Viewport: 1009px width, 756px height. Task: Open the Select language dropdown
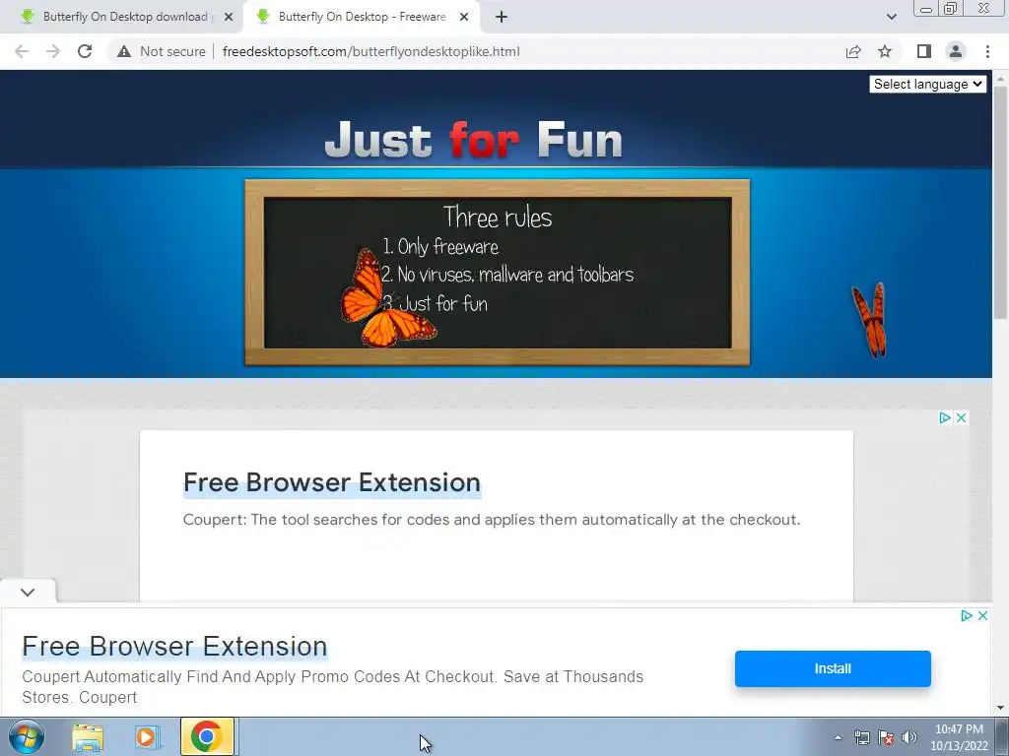point(927,85)
